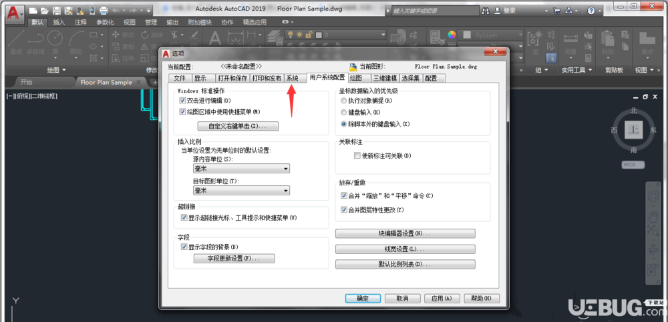This screenshot has height=322, width=668.
Task: Select the Move tool in the ribbon
Action: click(x=123, y=35)
